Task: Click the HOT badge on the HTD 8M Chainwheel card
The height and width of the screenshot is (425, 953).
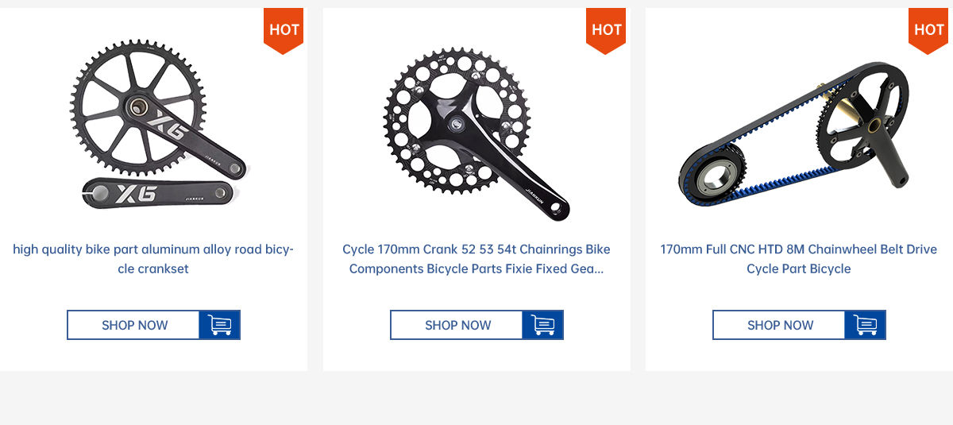Action: (x=929, y=30)
